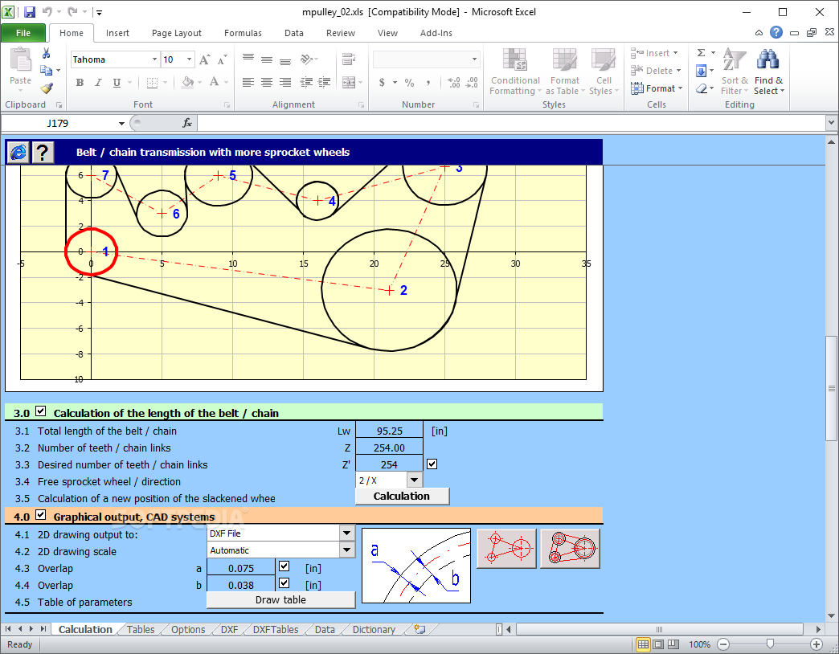Screen dimensions: 839x654
Task: Click Increase Font Size icon
Action: [x=204, y=60]
